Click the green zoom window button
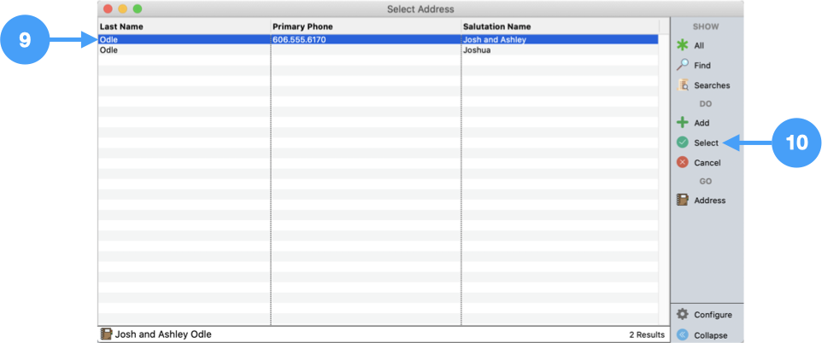822x343 pixels. (138, 9)
